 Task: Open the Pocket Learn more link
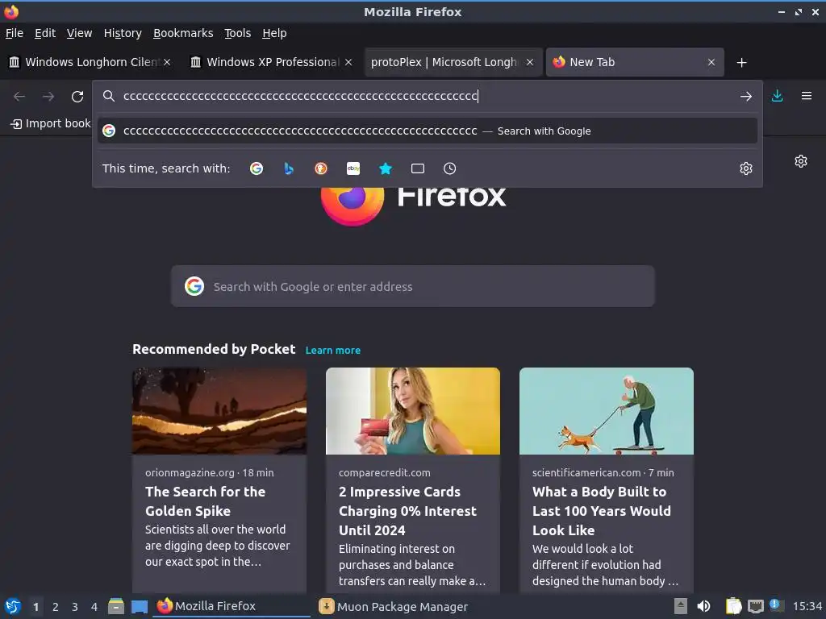point(333,350)
